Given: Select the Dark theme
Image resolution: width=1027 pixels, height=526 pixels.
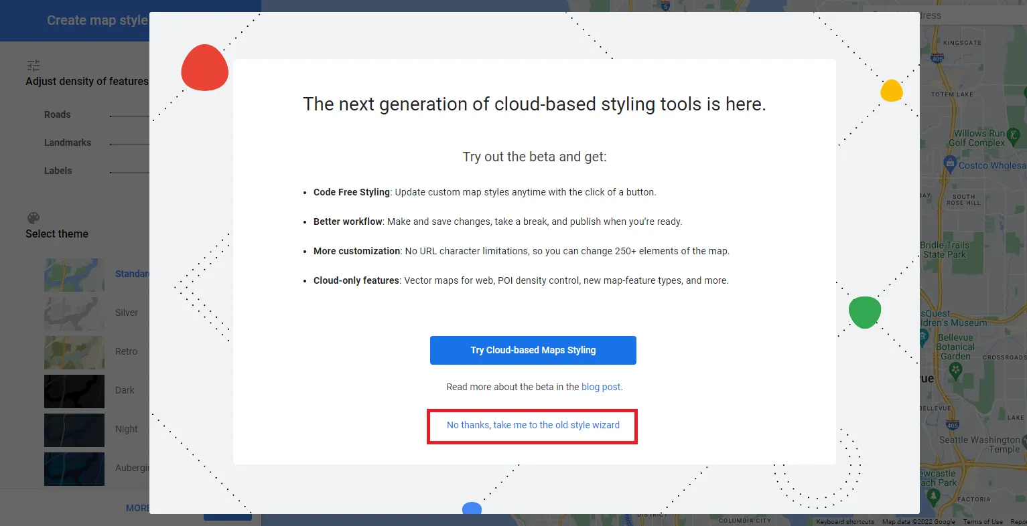Looking at the screenshot, I should tap(74, 391).
